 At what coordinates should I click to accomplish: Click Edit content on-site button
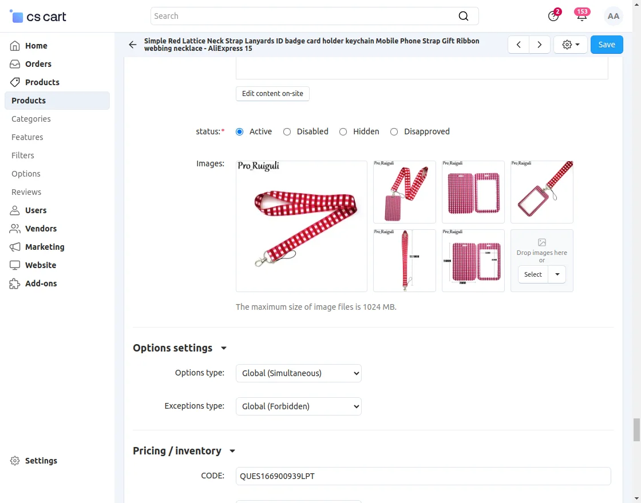click(272, 94)
